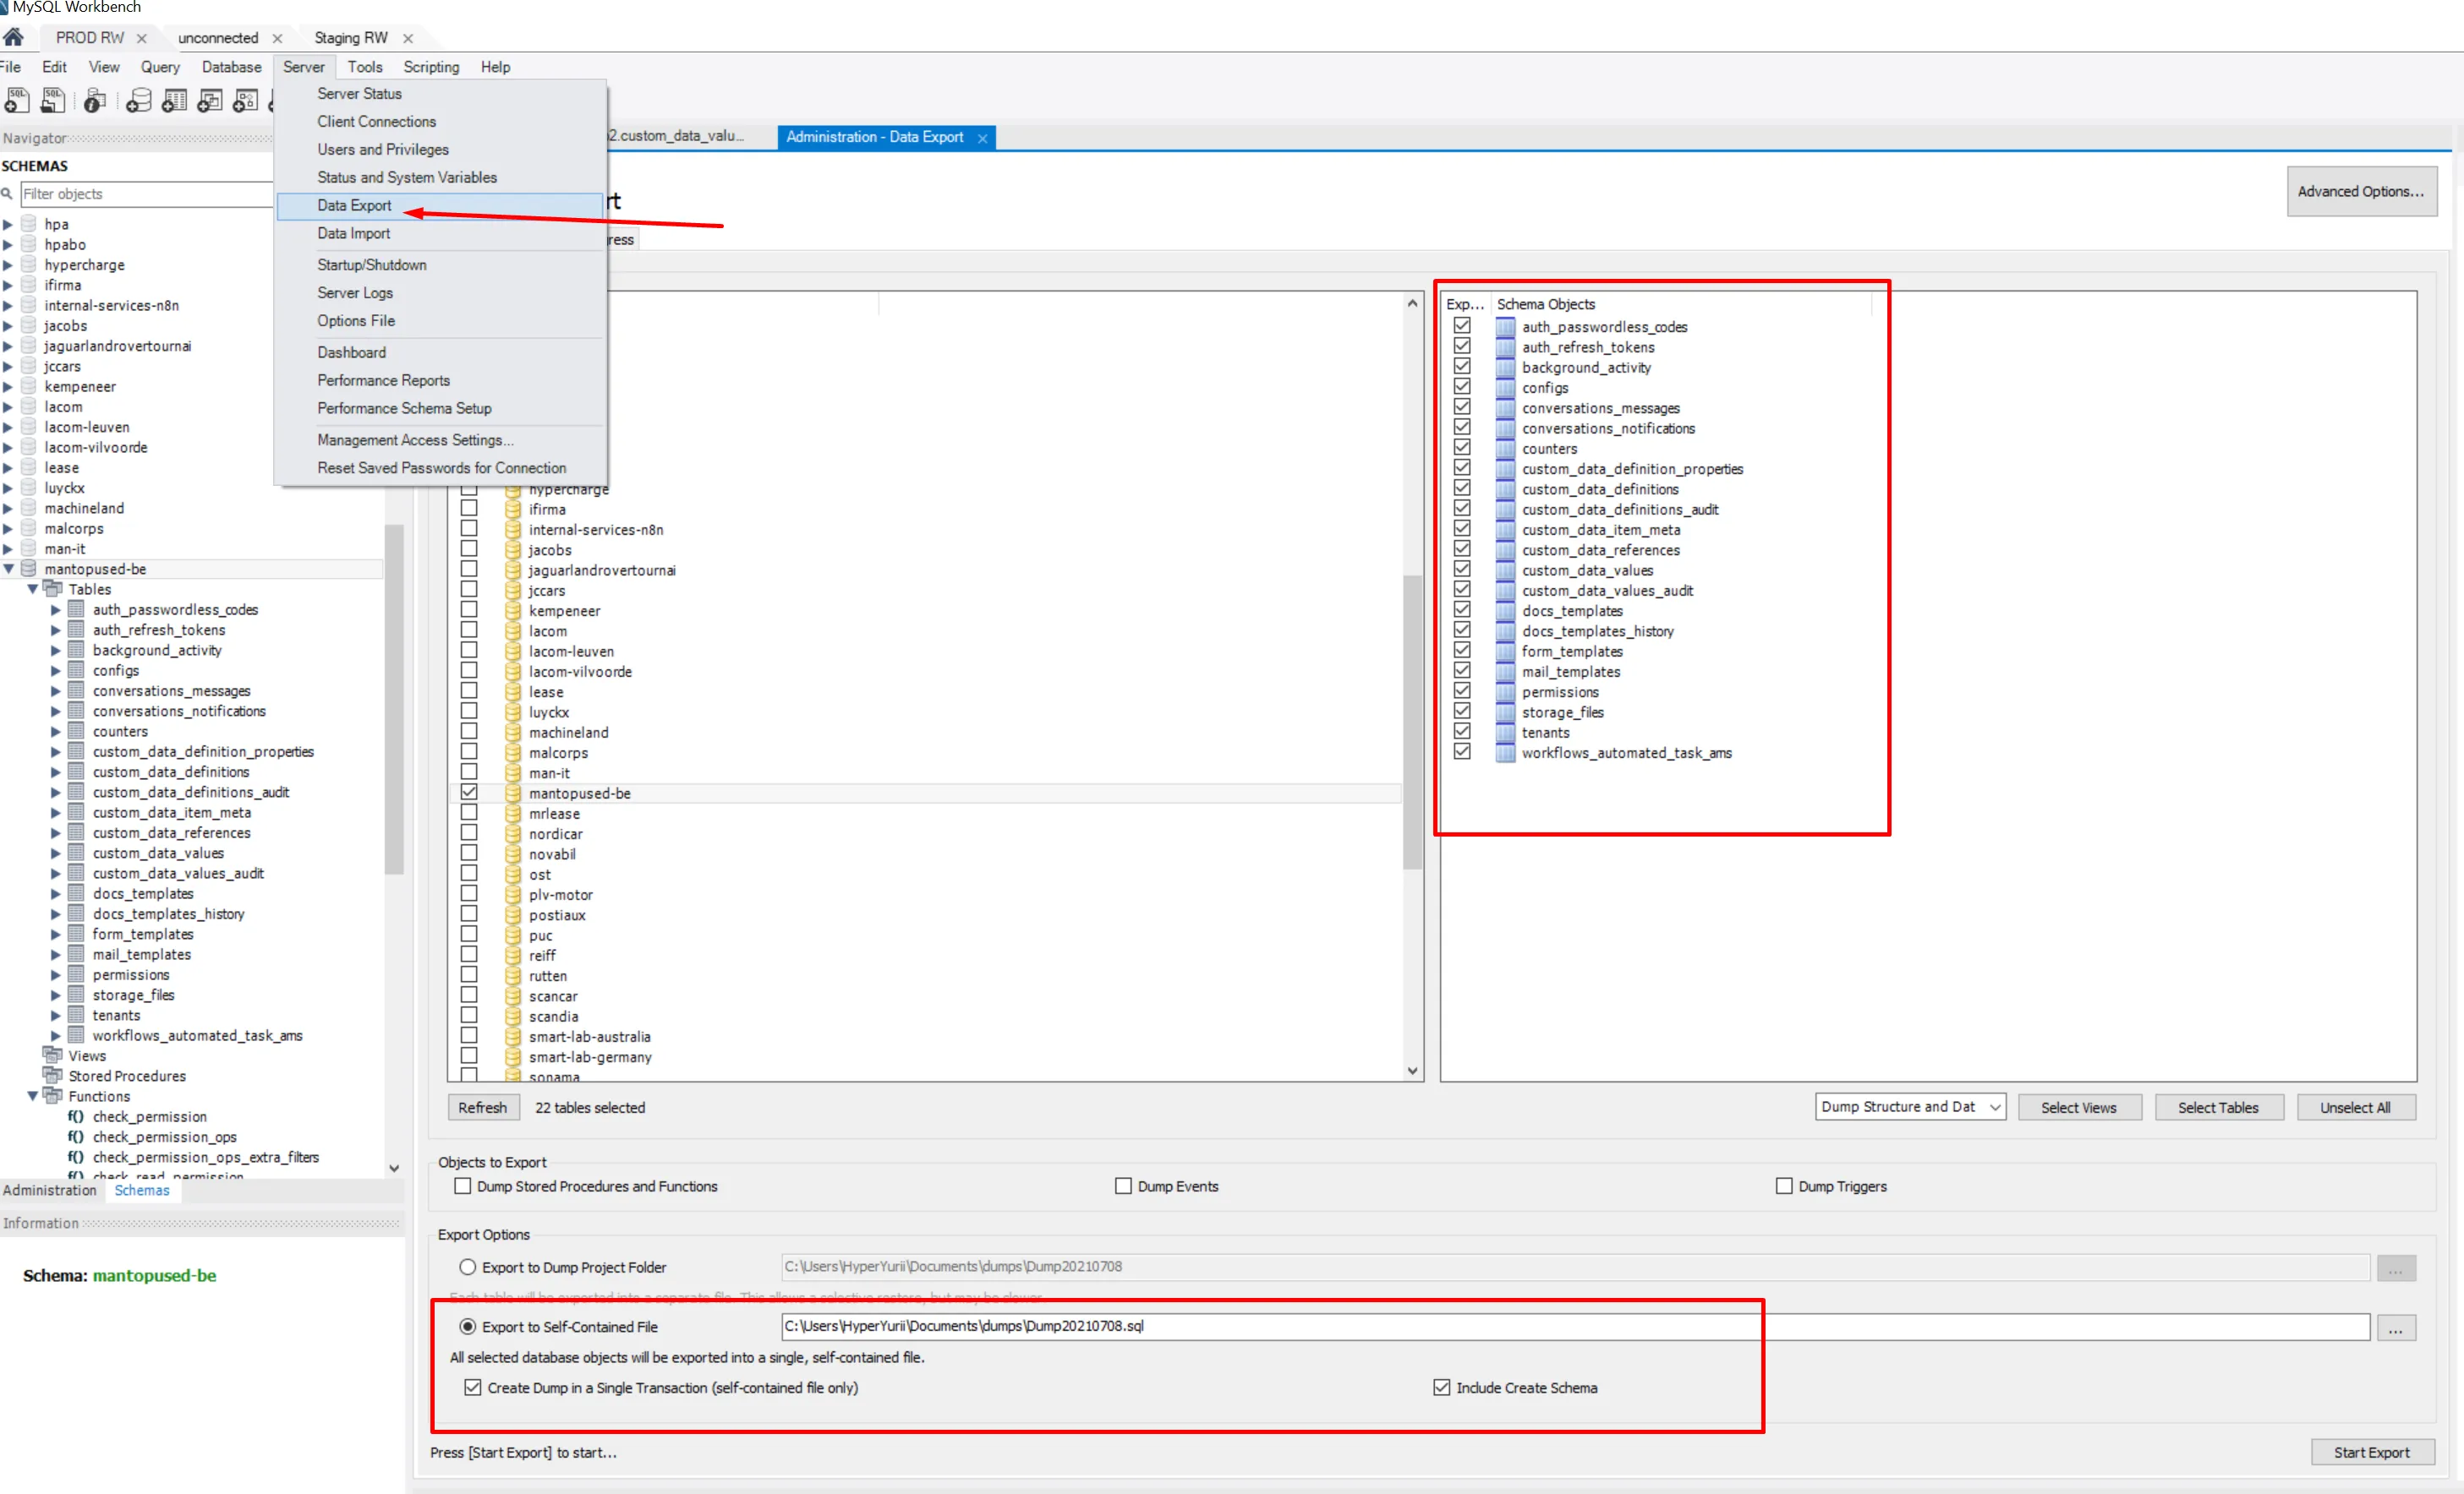Expand the custom_data_values table node
2464x1494 pixels.
(x=56, y=853)
